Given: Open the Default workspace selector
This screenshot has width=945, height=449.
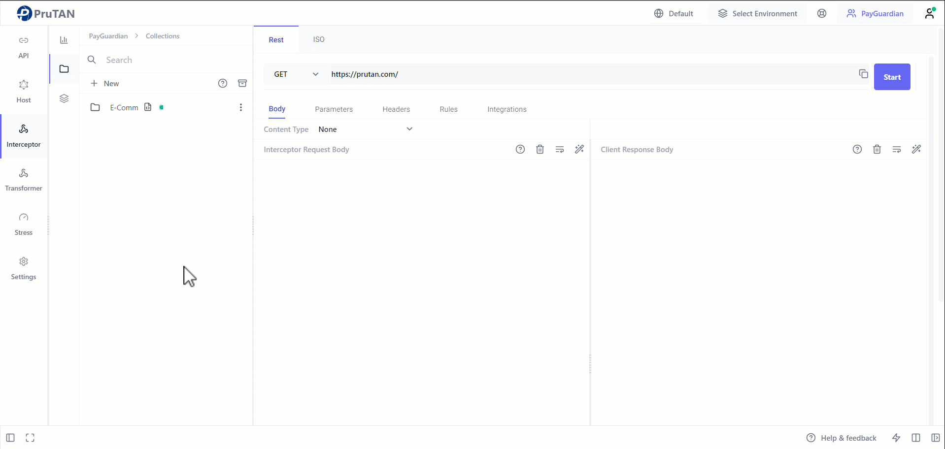Looking at the screenshot, I should [674, 13].
